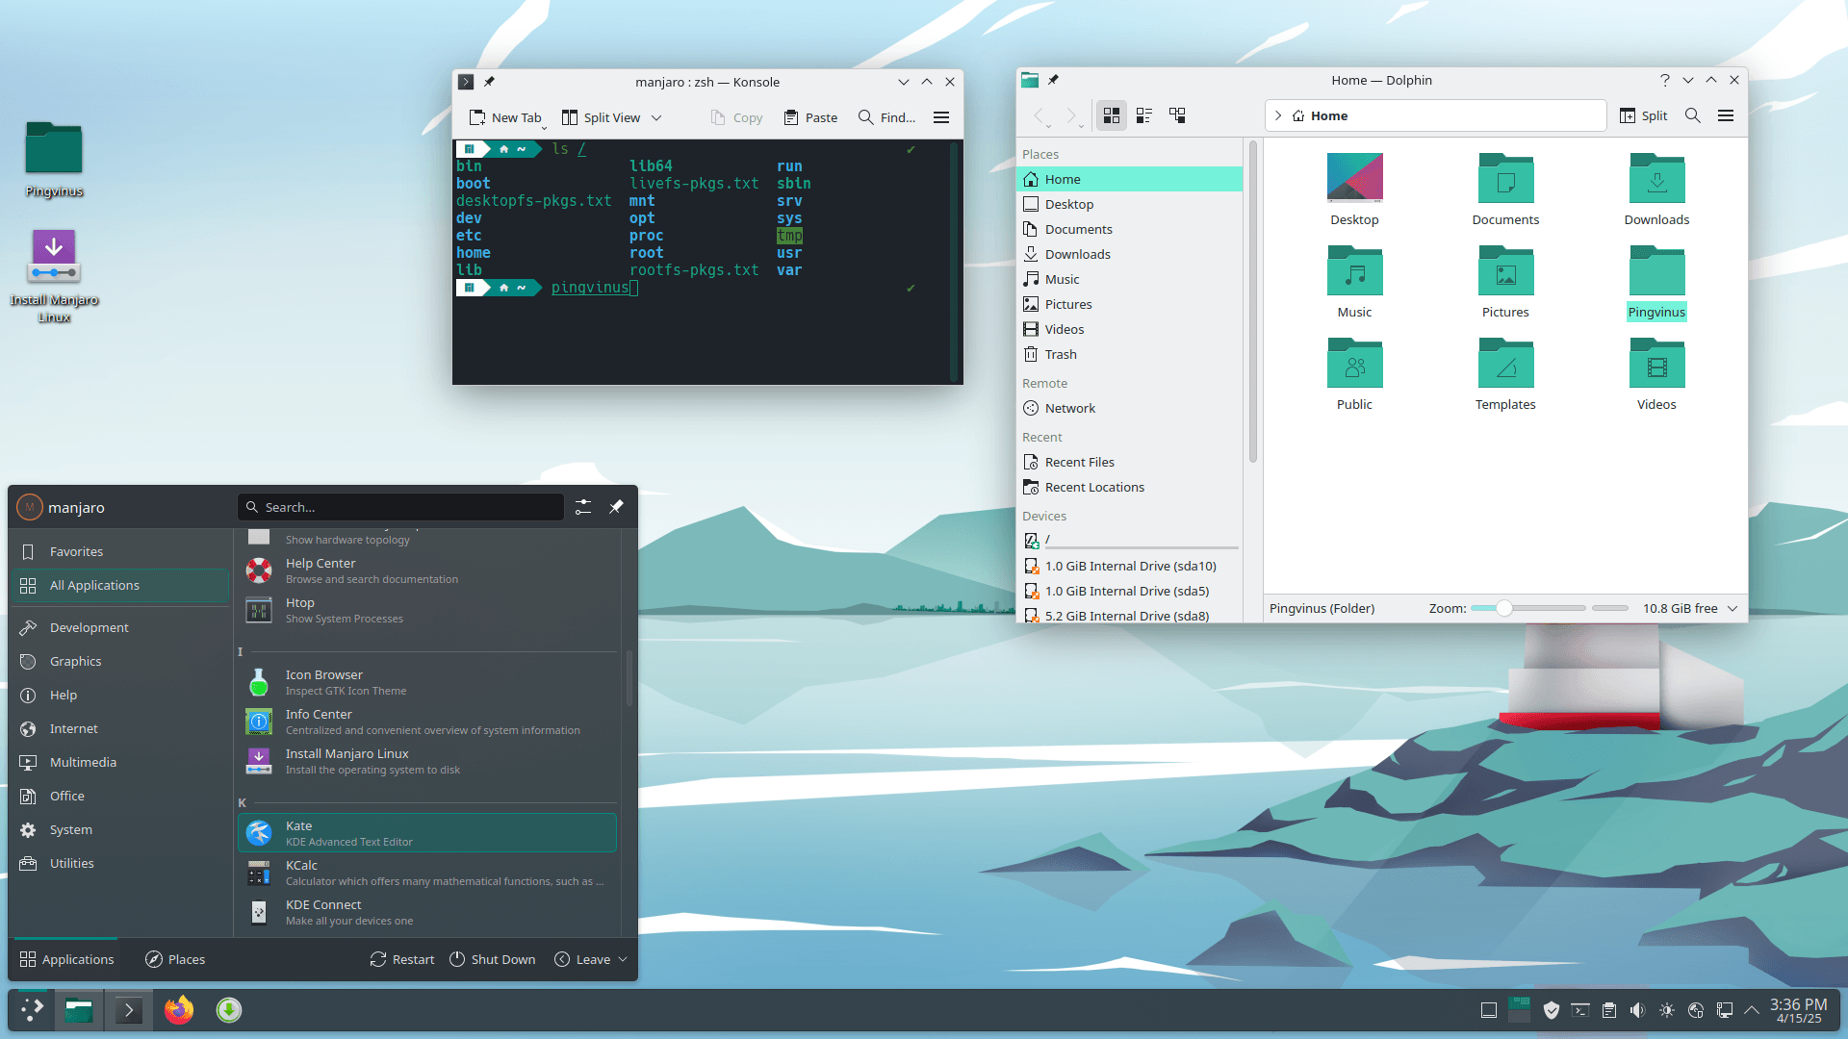The height and width of the screenshot is (1039, 1848).
Task: Click Split View in Konsole toolbar
Action: click(x=602, y=117)
